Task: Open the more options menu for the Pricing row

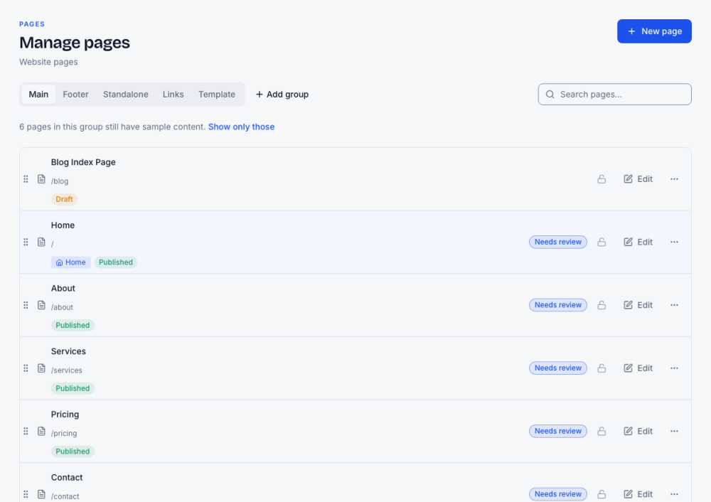Action: coord(674,432)
